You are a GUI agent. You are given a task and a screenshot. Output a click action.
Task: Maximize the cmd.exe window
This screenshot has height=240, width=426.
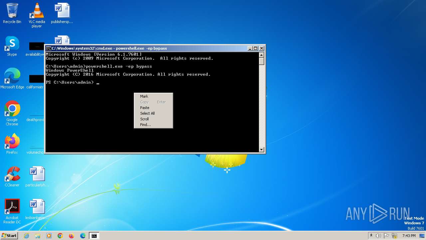[x=256, y=48]
